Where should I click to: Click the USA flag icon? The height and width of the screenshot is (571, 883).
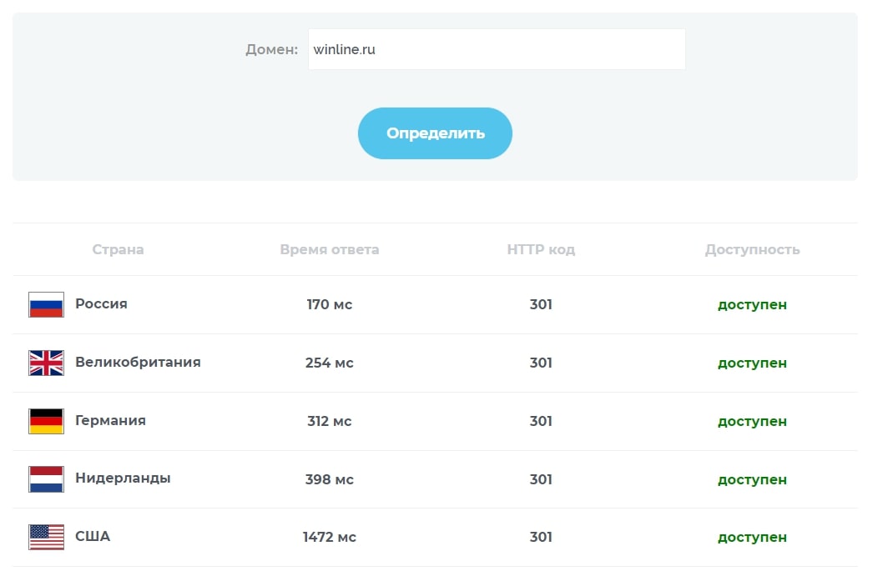coord(46,538)
